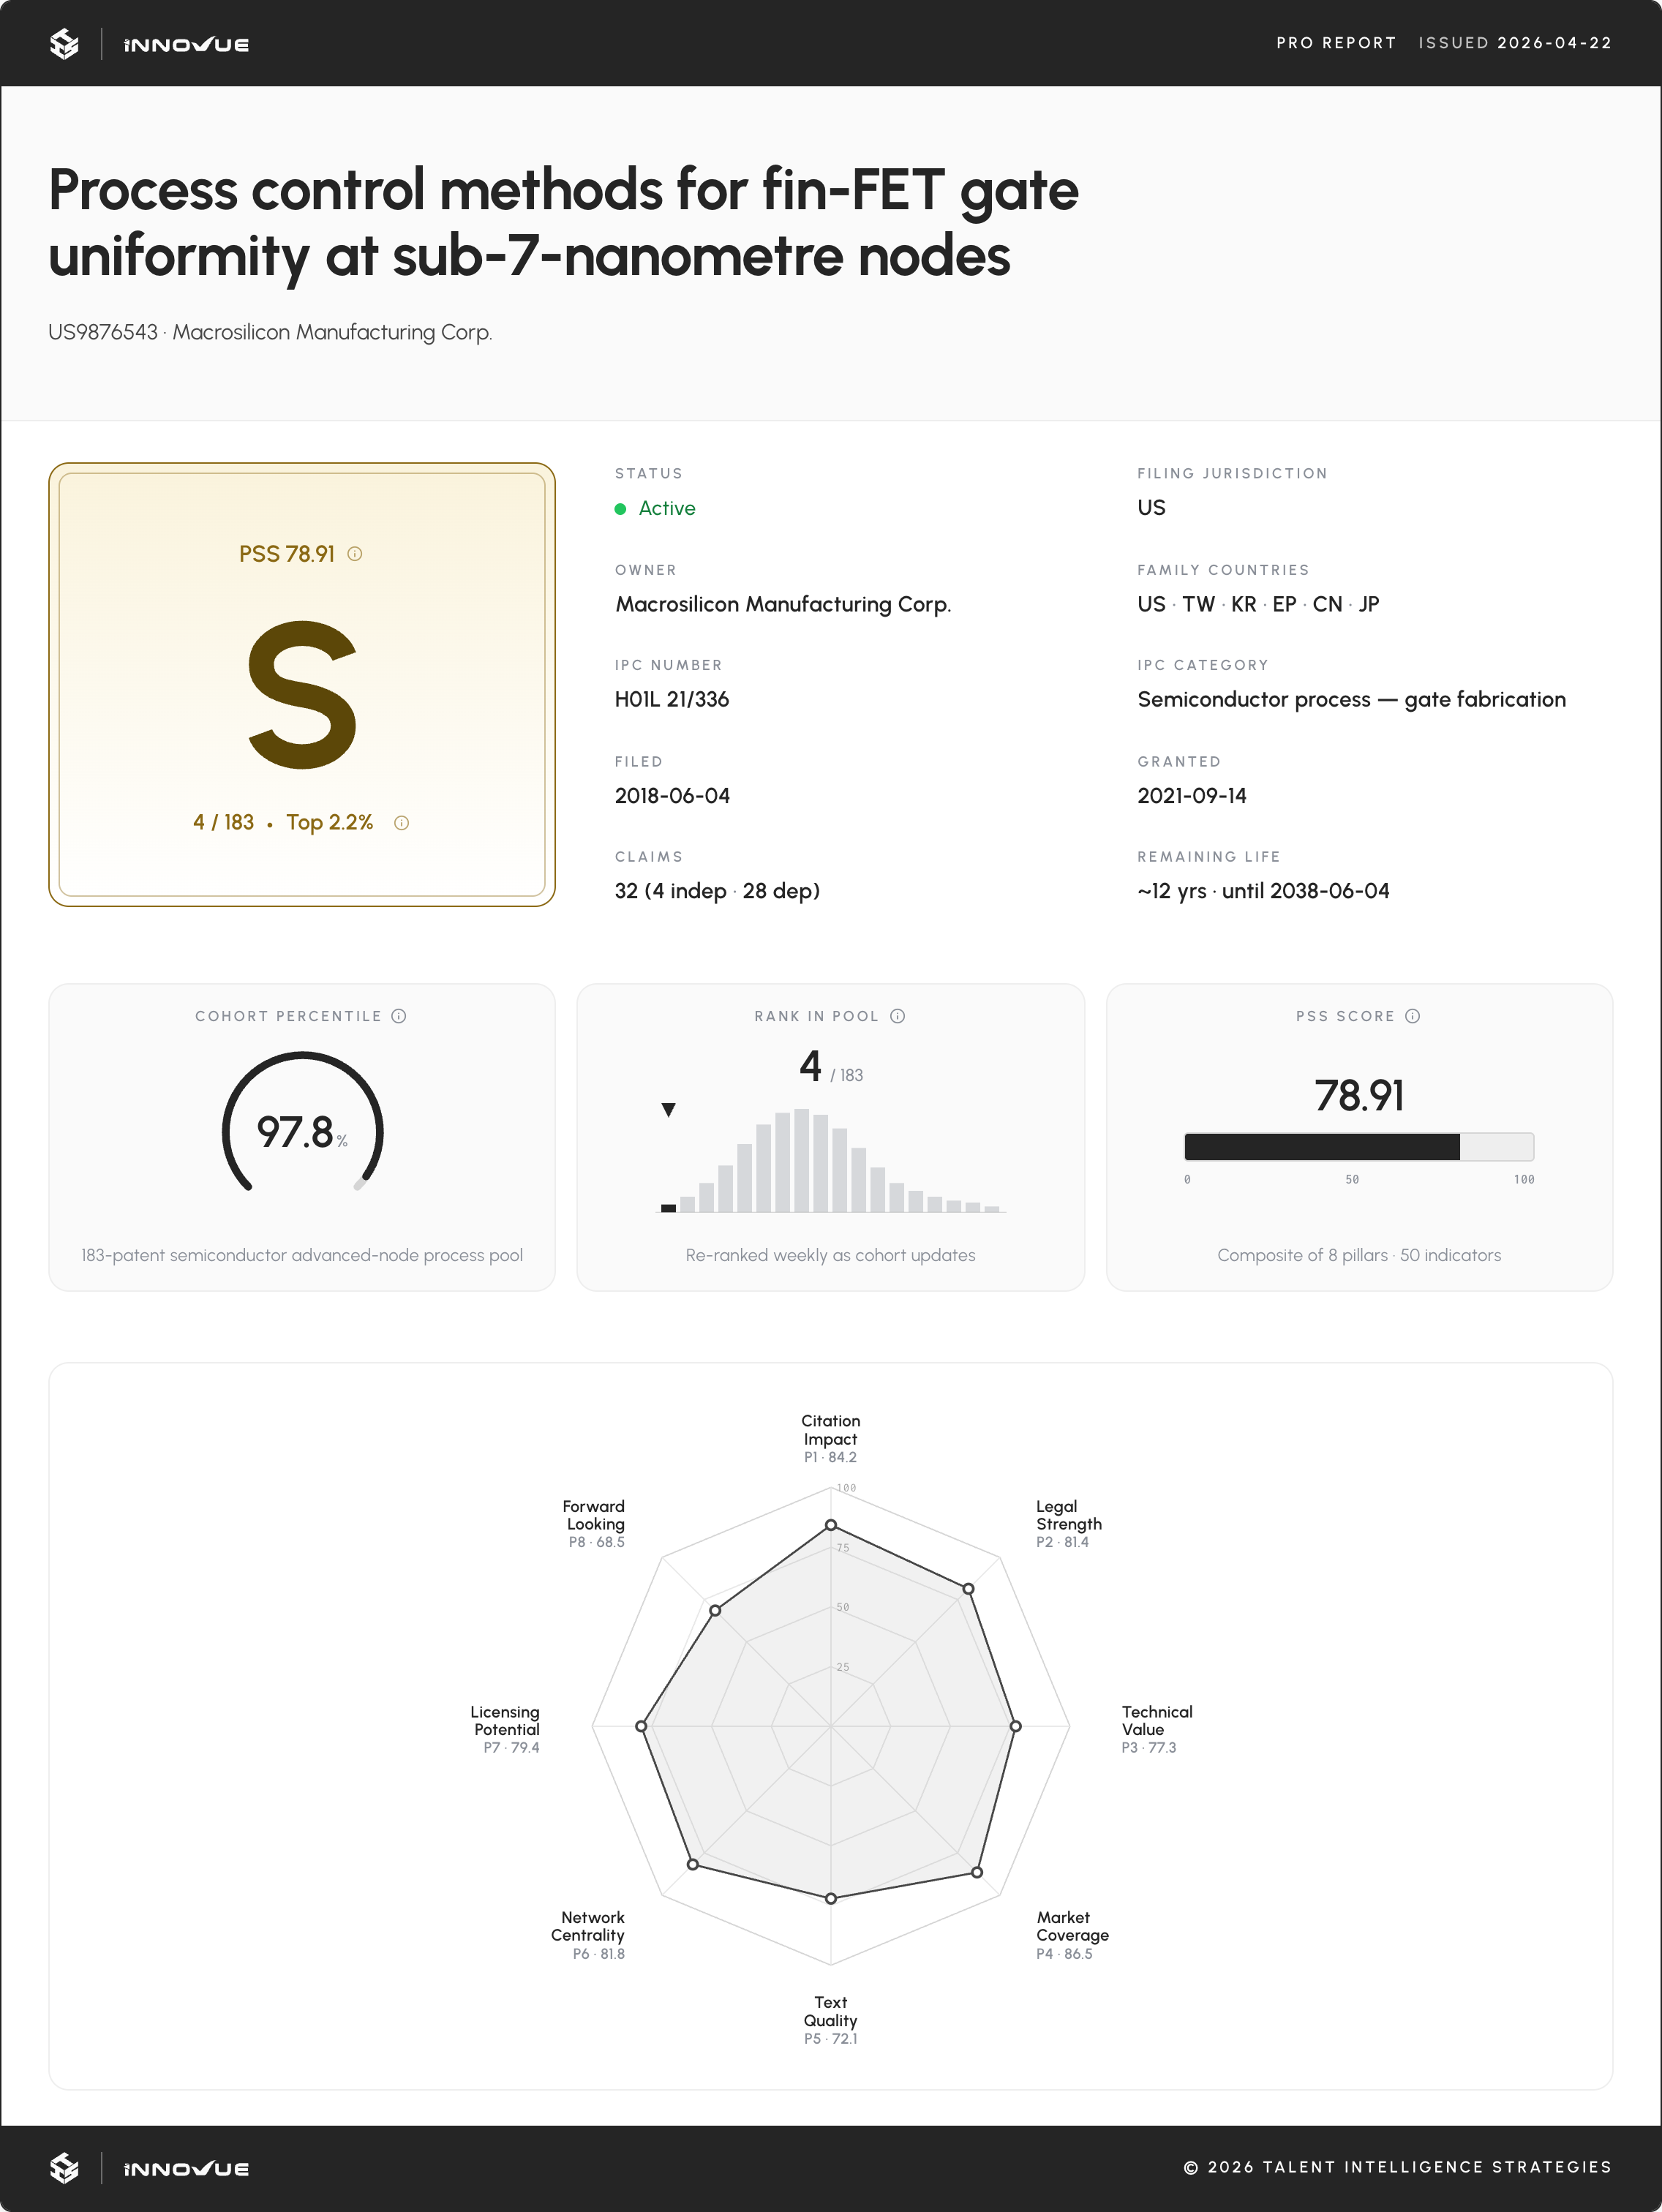Click owner value 'Macrosilicon Manufacturing Corp.'

(783, 605)
